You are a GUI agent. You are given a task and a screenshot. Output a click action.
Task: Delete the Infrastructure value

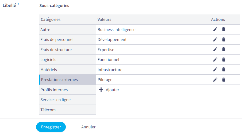click(224, 70)
